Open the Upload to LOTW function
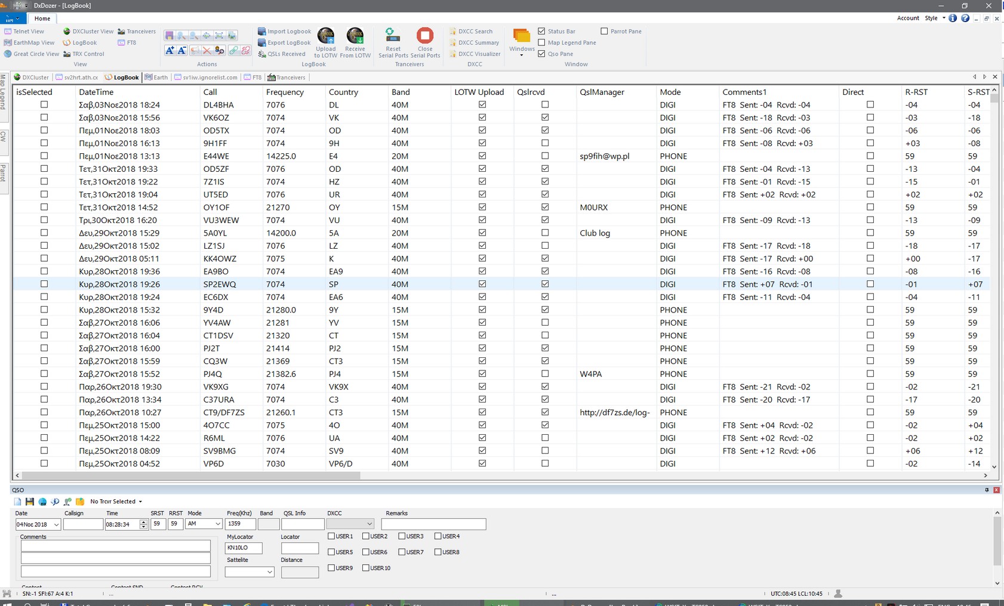The height and width of the screenshot is (606, 1004). click(326, 43)
